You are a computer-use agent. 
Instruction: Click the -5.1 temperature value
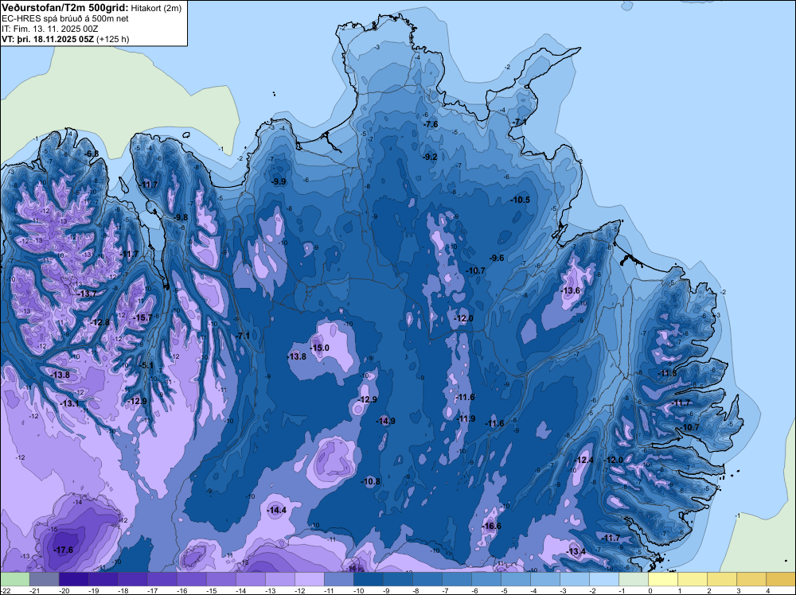click(x=146, y=365)
